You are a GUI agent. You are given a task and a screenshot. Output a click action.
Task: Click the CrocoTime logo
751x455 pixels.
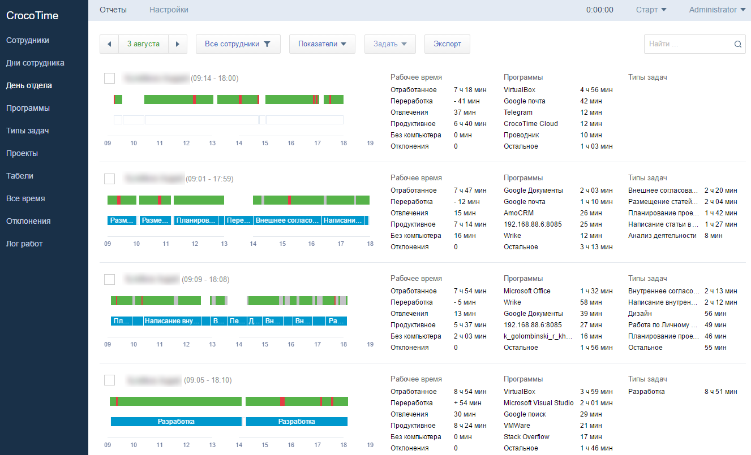point(32,15)
